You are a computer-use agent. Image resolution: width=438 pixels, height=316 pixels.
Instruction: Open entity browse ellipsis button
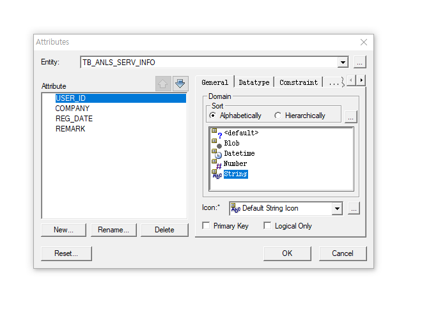[360, 62]
